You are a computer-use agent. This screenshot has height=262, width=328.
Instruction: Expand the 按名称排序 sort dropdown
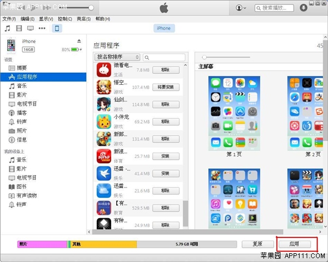click(117, 57)
